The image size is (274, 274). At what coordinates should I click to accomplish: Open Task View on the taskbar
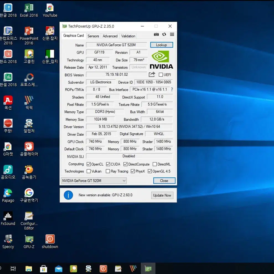click(x=13, y=268)
